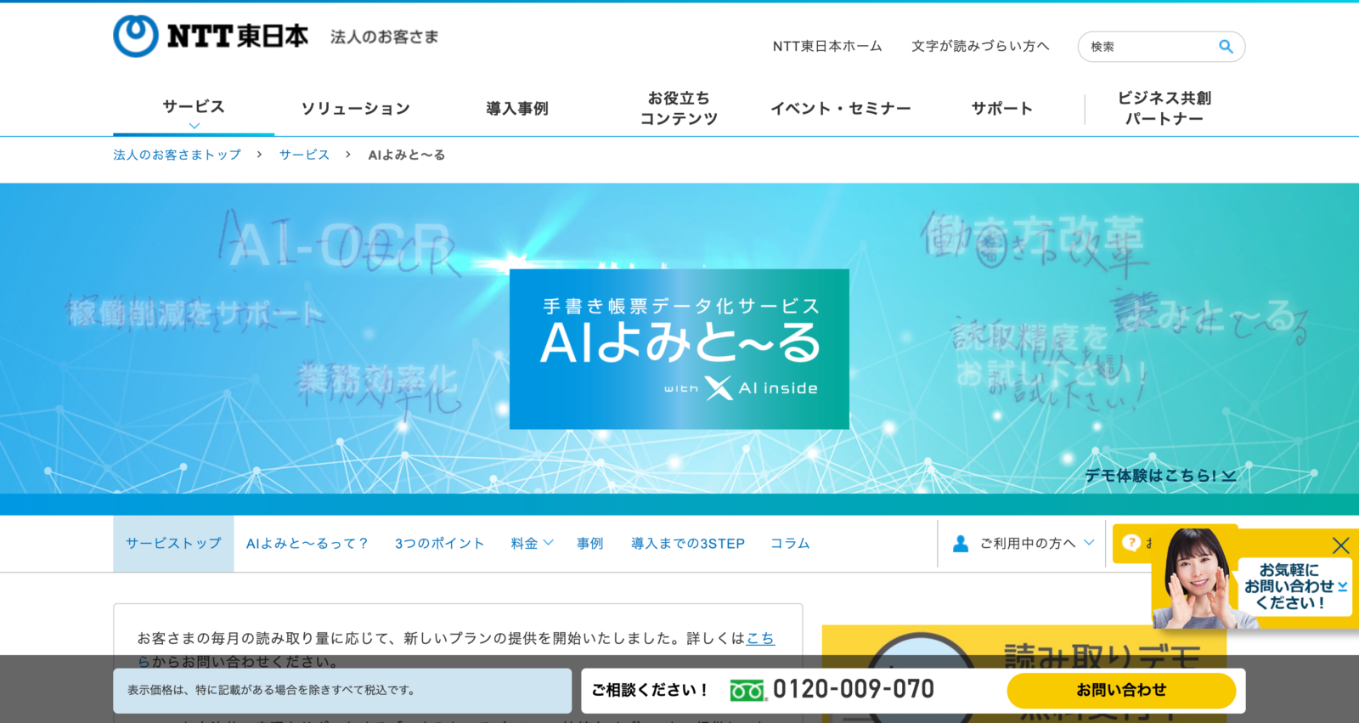Open the 料金 dropdown
This screenshot has height=723, width=1359.
click(x=532, y=544)
